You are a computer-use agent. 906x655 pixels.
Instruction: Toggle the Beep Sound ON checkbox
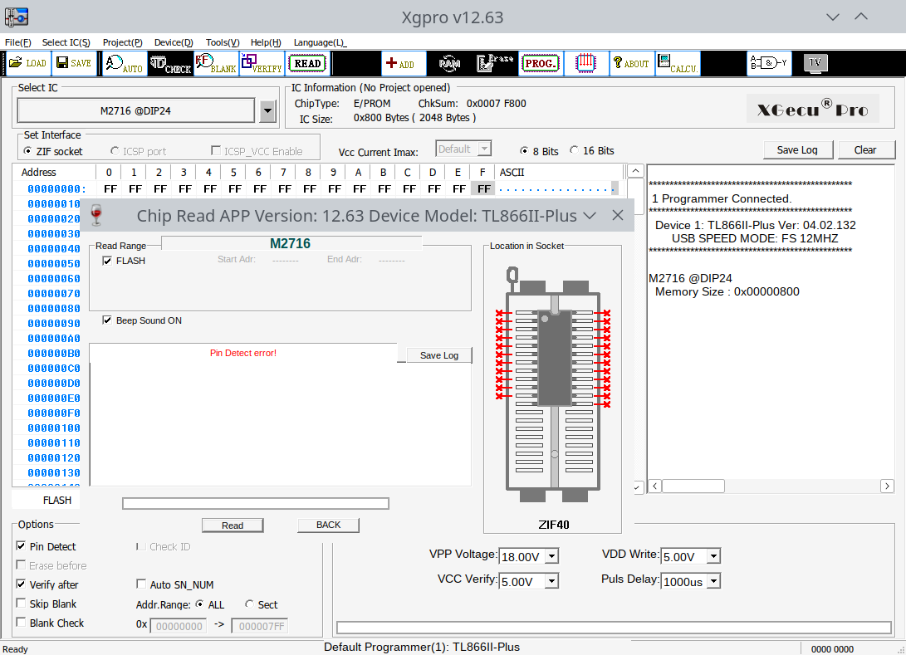pos(107,320)
